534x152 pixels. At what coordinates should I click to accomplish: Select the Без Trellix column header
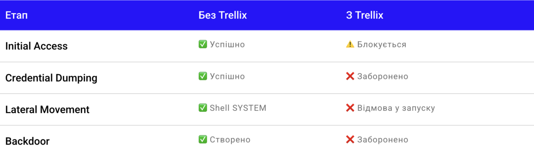tap(223, 15)
